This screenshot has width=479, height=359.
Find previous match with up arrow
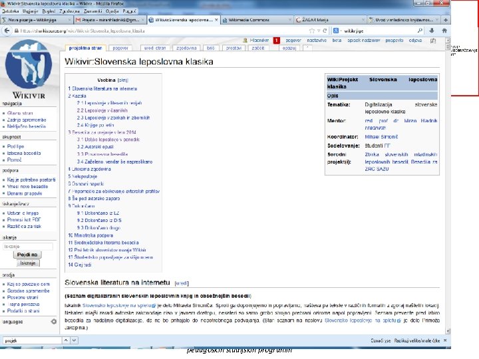click(x=66, y=340)
